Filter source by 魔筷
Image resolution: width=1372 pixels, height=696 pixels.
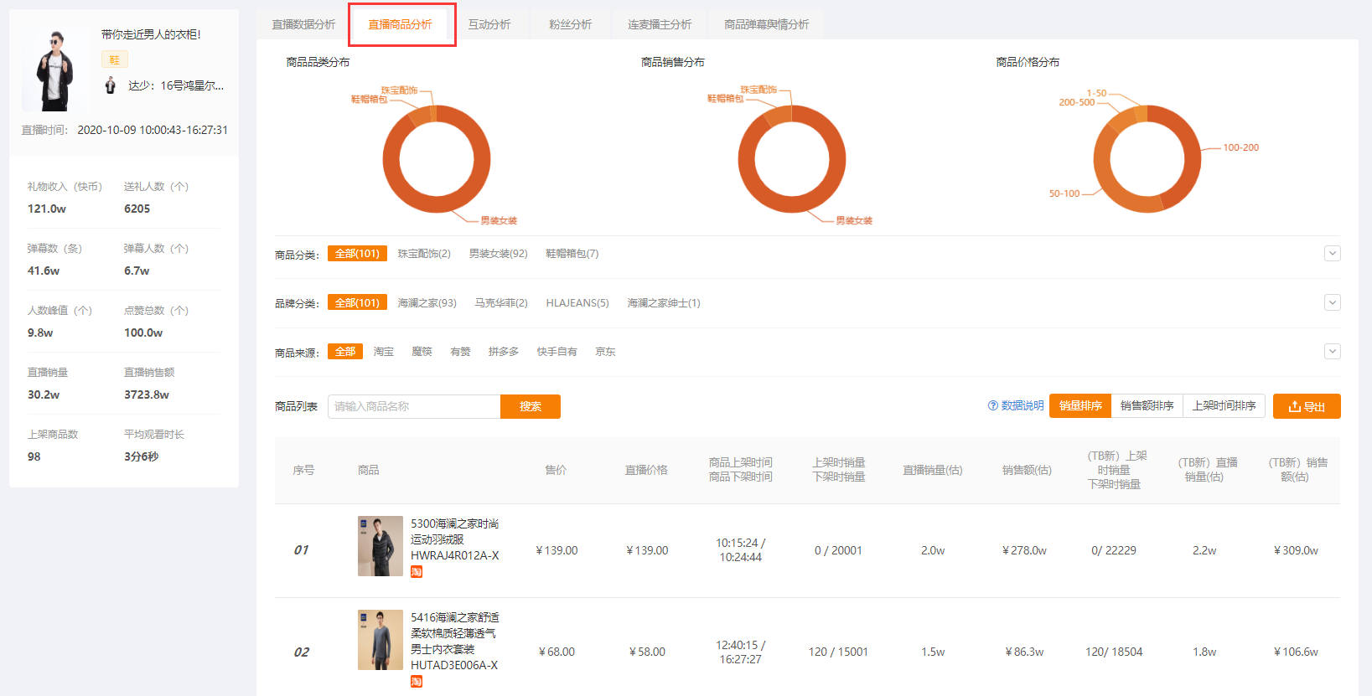tap(422, 352)
